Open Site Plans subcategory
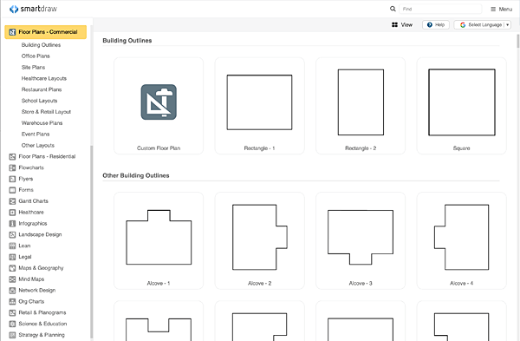520x341 pixels. pyautogui.click(x=33, y=67)
